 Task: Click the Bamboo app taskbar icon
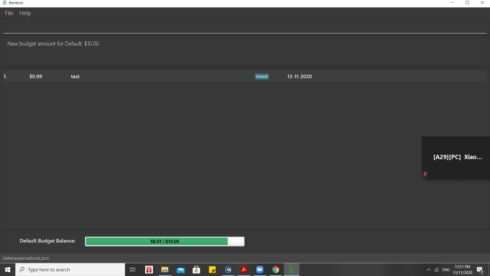pyautogui.click(x=291, y=270)
